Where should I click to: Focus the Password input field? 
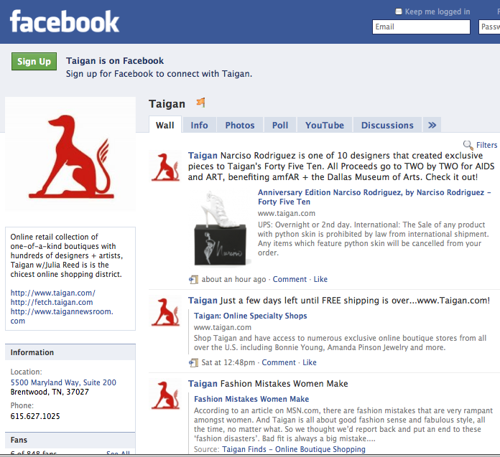(x=489, y=27)
